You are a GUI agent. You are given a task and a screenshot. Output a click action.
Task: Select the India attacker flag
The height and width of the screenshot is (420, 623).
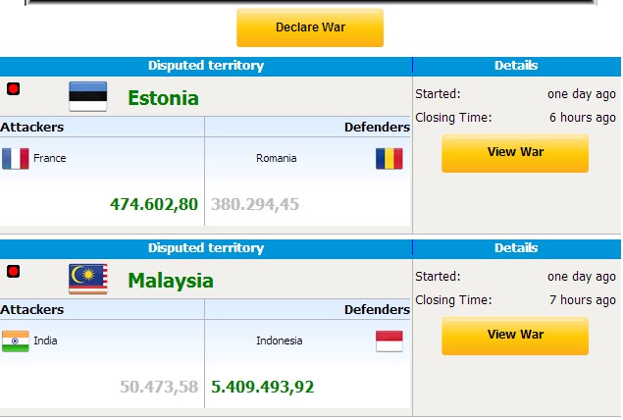pyautogui.click(x=16, y=341)
